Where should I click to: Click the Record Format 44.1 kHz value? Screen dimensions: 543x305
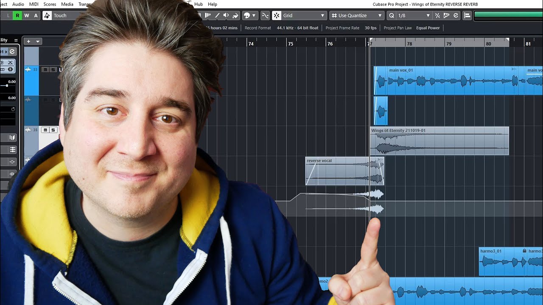pos(297,28)
